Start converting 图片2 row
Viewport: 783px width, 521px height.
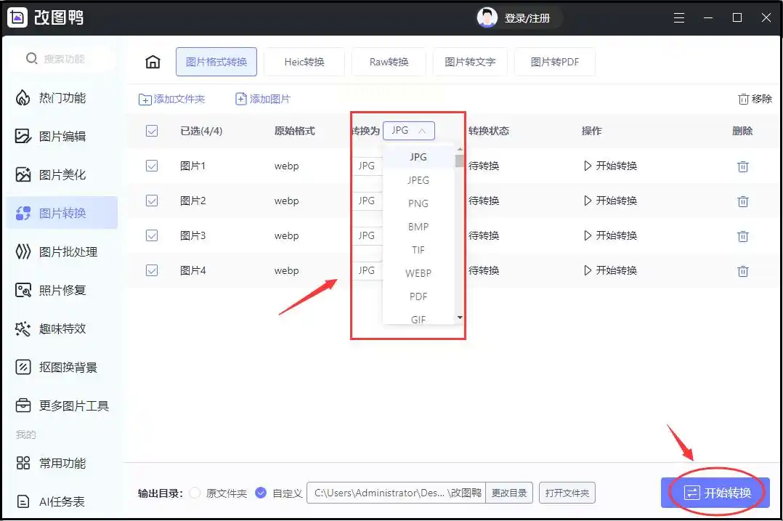(610, 201)
